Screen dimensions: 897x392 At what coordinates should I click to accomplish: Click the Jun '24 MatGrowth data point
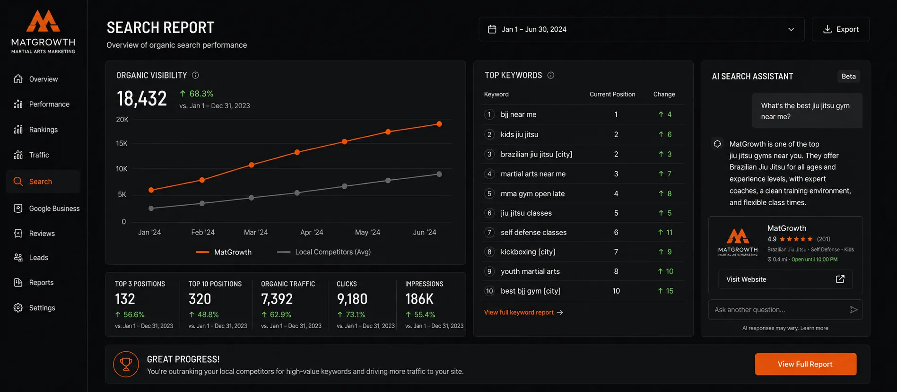(439, 124)
